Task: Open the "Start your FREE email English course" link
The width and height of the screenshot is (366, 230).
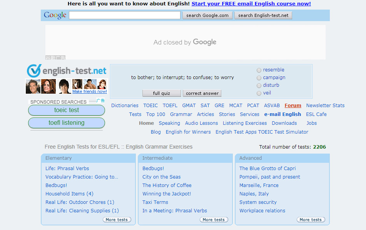Action: pos(251,4)
